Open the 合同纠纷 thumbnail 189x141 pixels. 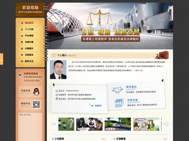click(89, 124)
